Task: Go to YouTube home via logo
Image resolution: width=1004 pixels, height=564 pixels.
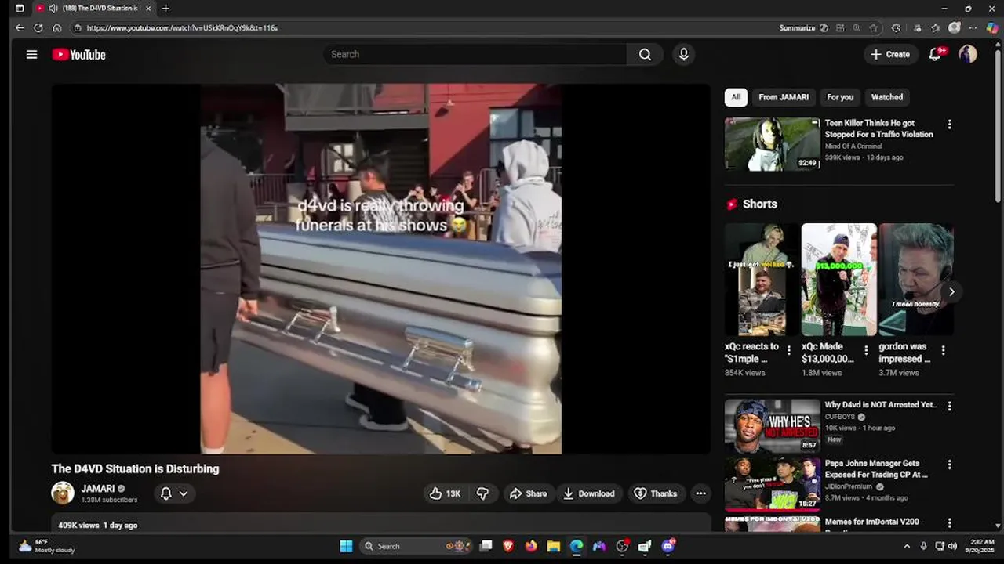Action: tap(78, 55)
